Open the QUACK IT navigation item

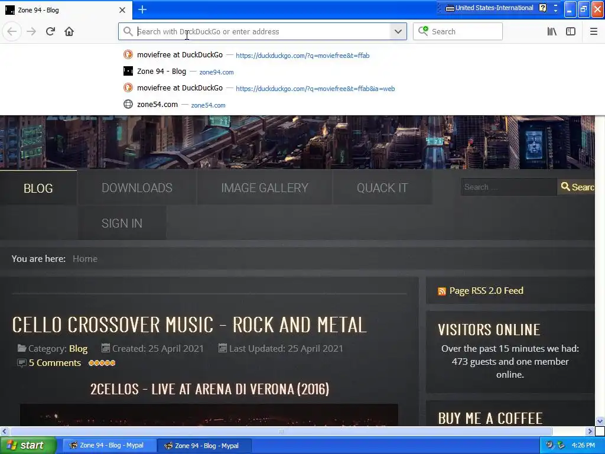tap(382, 187)
